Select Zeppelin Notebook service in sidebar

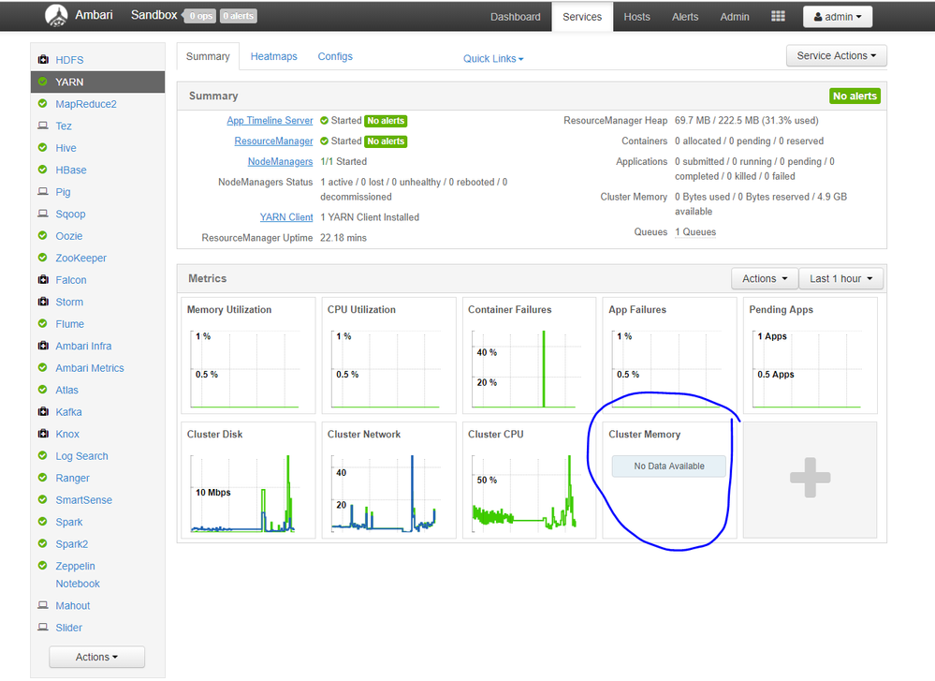[x=78, y=575]
